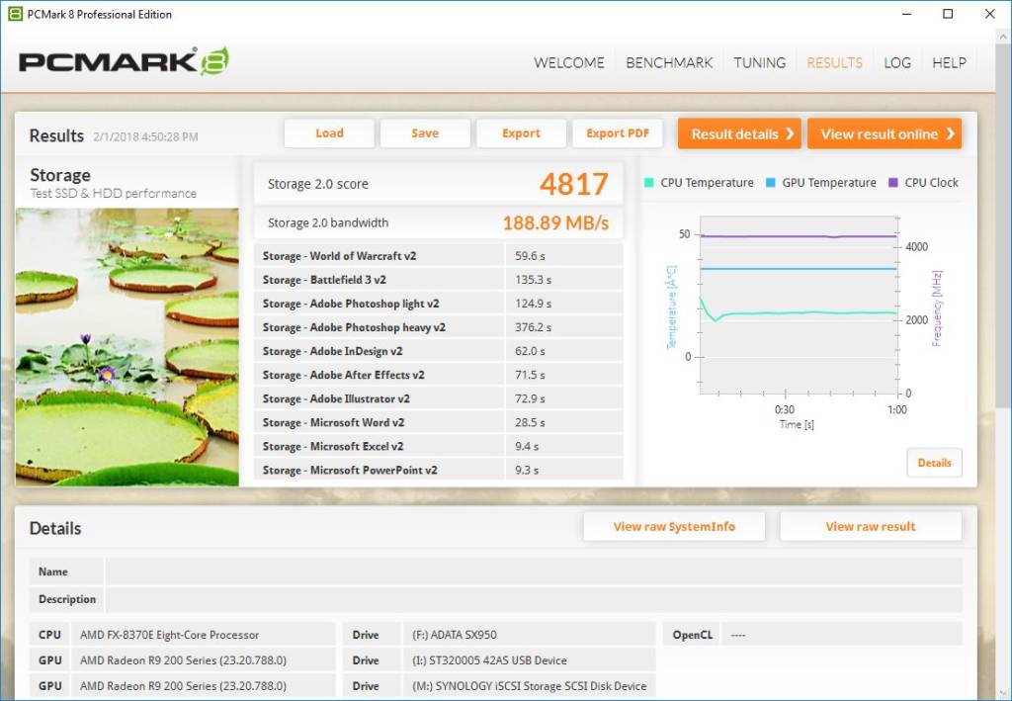Click the CPU Temperature legend swatch
Screen dimensions: 1012x701
tap(648, 183)
